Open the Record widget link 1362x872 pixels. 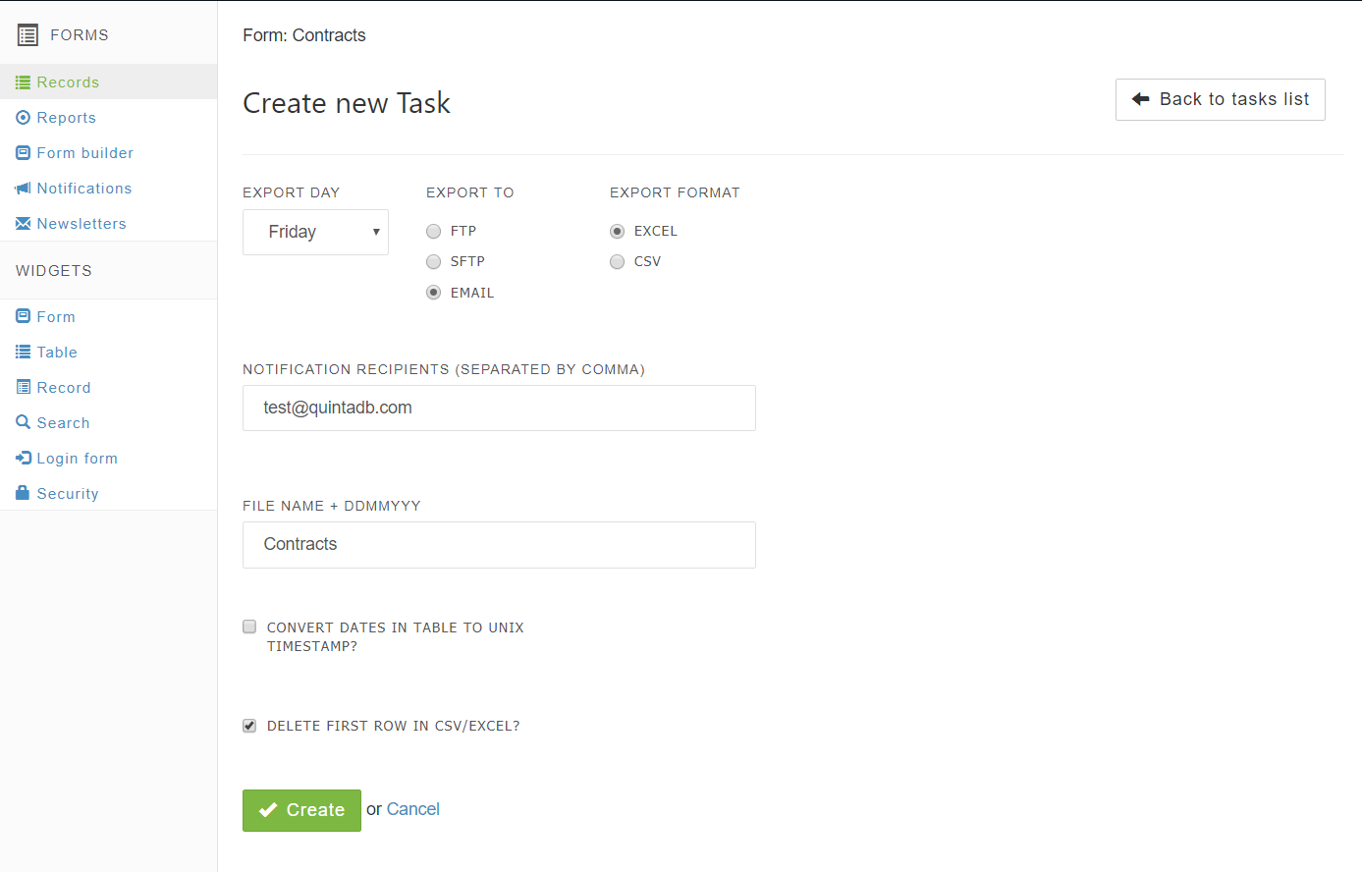(64, 388)
